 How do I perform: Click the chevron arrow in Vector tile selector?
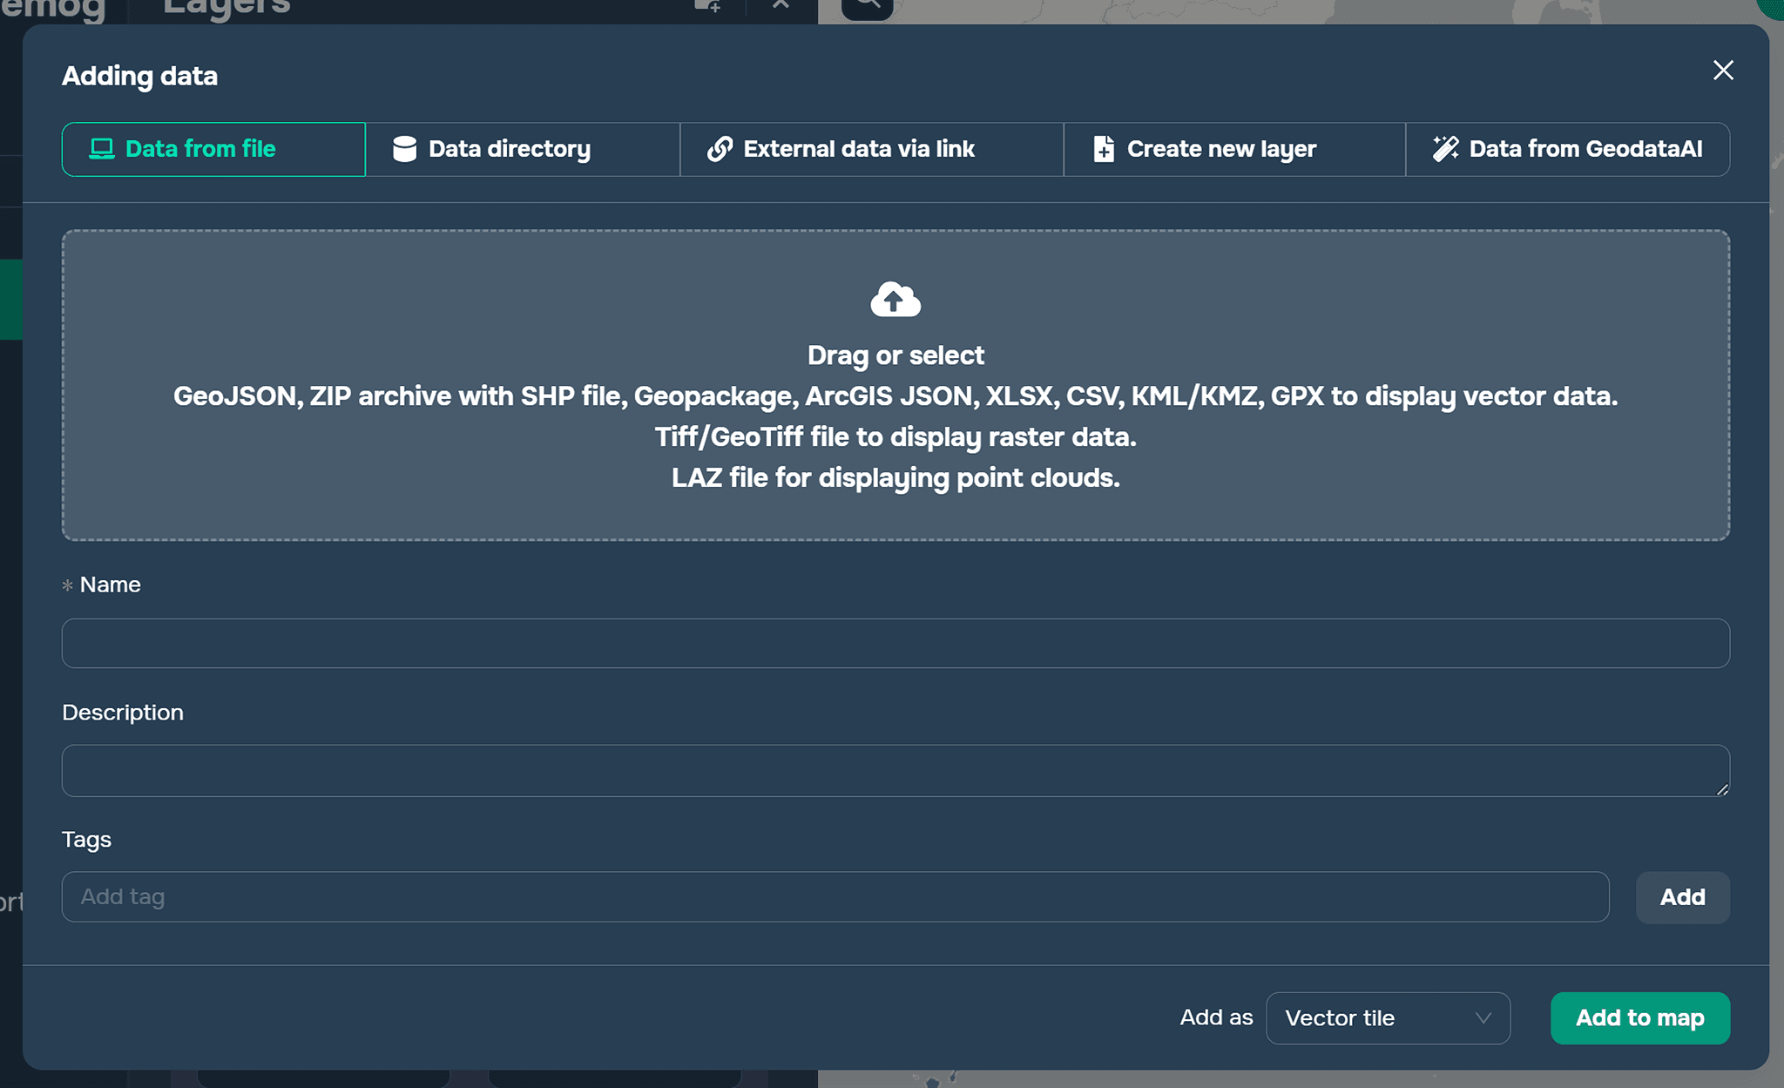1483,1018
